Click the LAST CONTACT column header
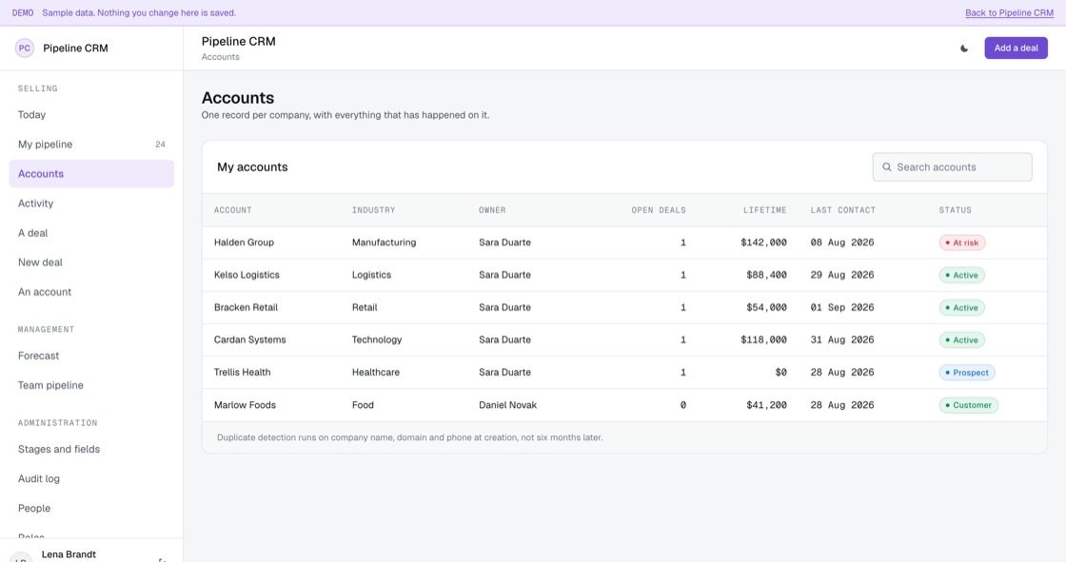This screenshot has height=562, width=1066. (x=843, y=210)
